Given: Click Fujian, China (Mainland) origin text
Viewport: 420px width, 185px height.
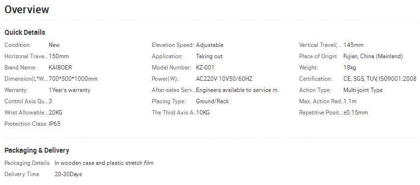Looking at the screenshot, I should click(x=373, y=56).
